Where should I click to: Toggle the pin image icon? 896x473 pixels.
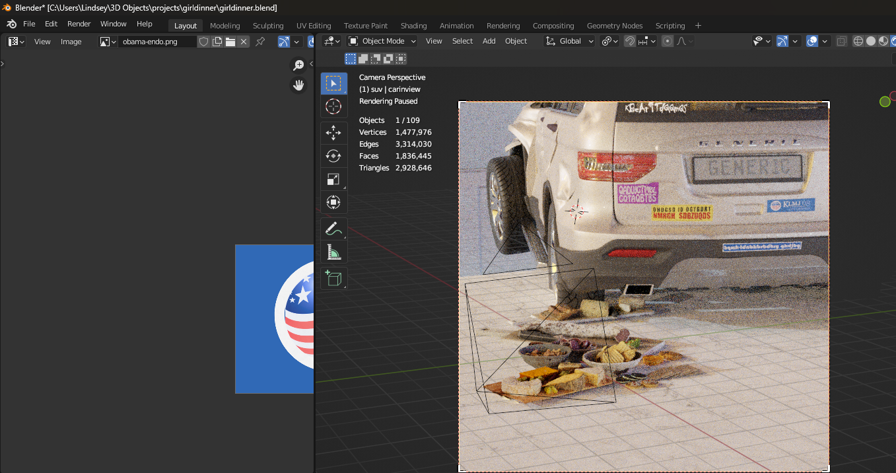click(x=260, y=42)
